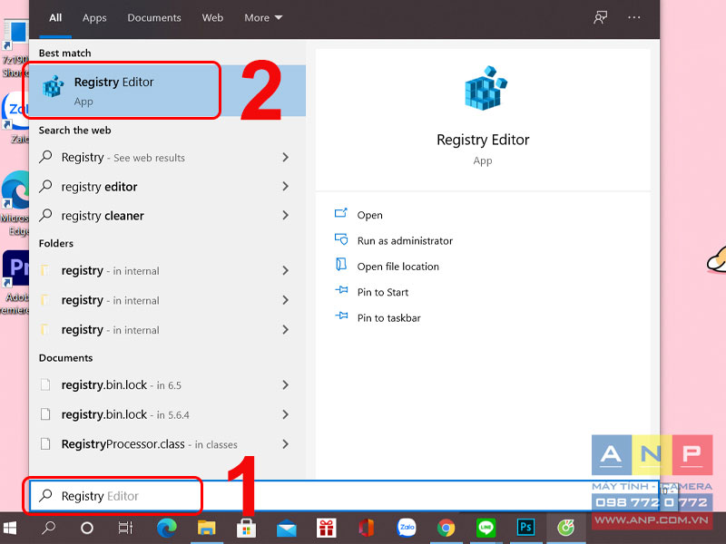726x544 pixels.
Task: Expand the 'registry cleaner' suggestion arrow
Action: [286, 216]
